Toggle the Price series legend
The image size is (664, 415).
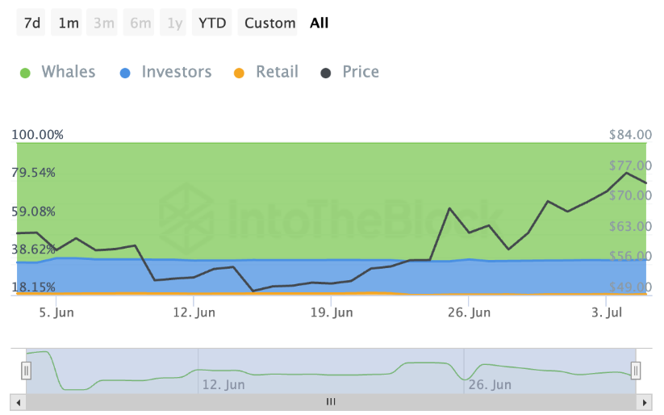pyautogui.click(x=360, y=72)
